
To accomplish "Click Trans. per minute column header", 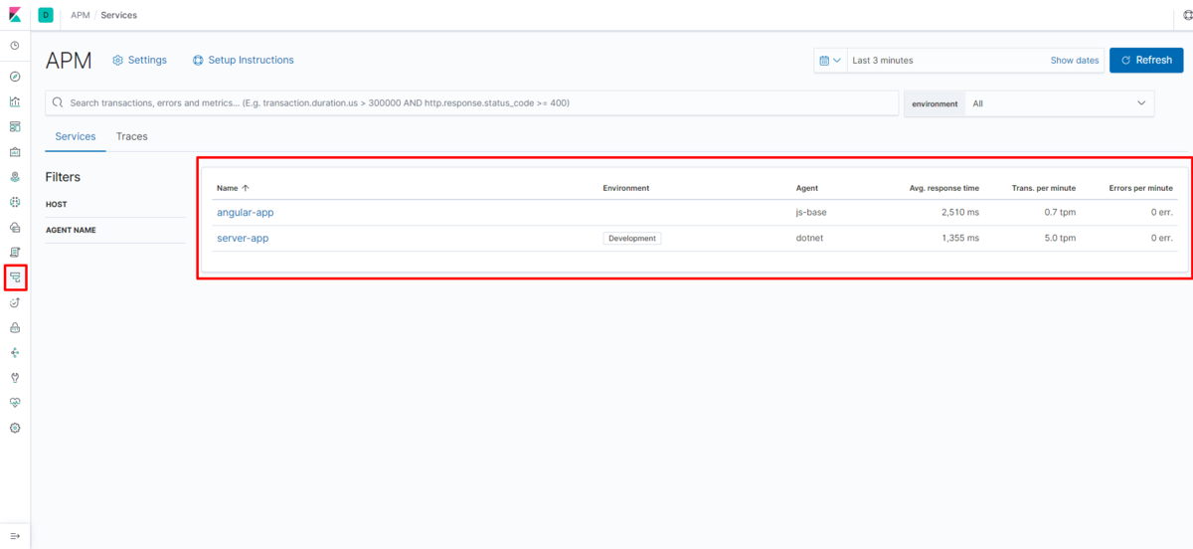I will point(1044,188).
